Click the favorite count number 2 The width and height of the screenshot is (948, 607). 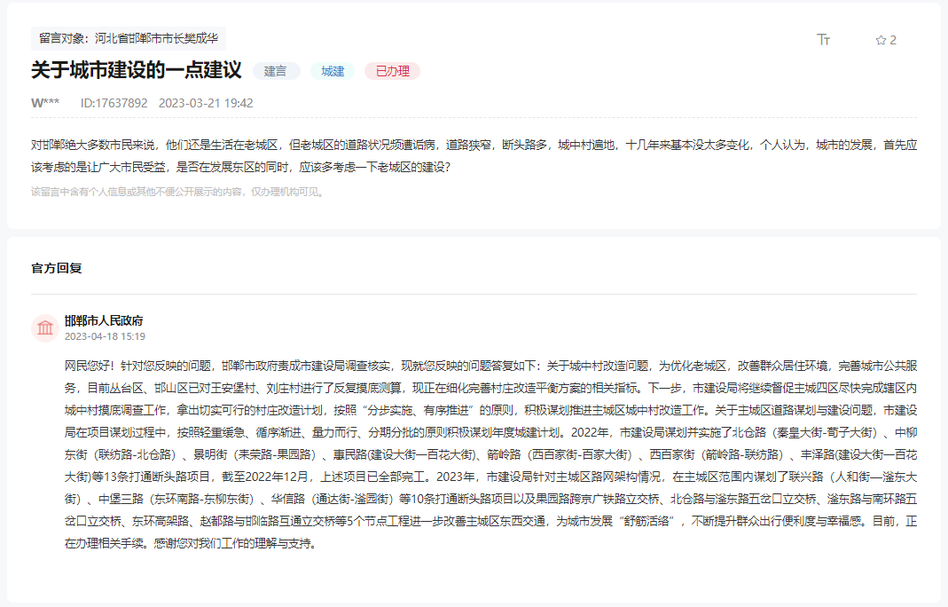[893, 41]
